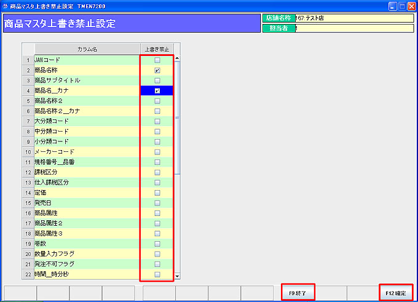Check the 商品属性2 checkbox
Image resolution: width=418 pixels, height=302 pixels.
157,223
